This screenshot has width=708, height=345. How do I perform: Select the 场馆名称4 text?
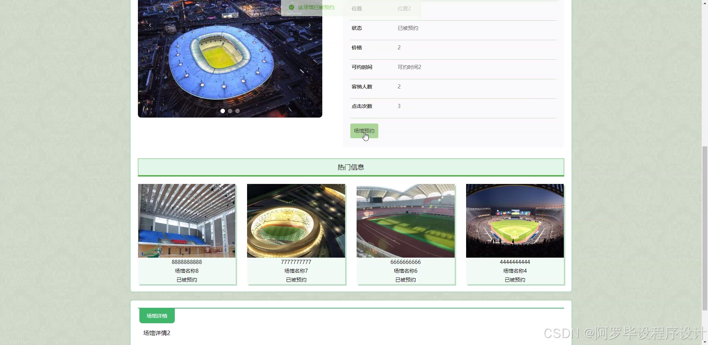515,271
